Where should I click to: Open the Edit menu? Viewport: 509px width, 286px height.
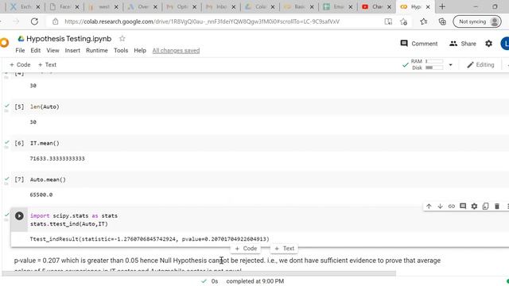click(35, 51)
